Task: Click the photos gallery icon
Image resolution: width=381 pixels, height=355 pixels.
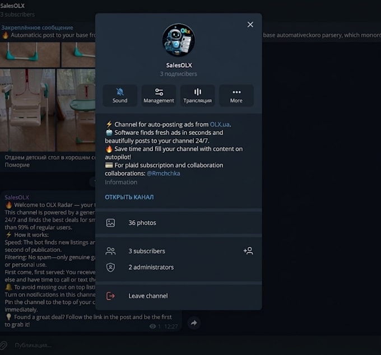Action: click(x=110, y=223)
